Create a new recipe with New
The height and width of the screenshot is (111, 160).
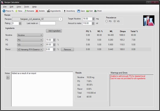tap(16, 11)
